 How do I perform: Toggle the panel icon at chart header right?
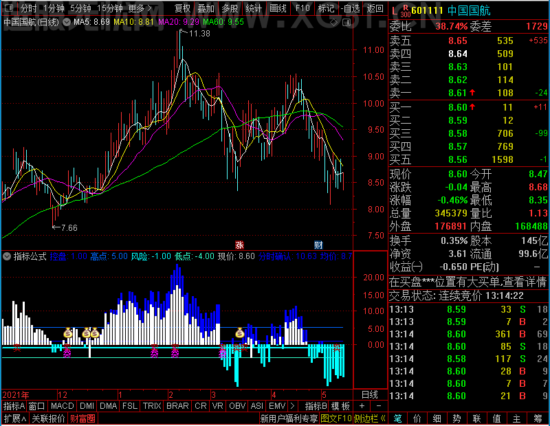(x=346, y=23)
